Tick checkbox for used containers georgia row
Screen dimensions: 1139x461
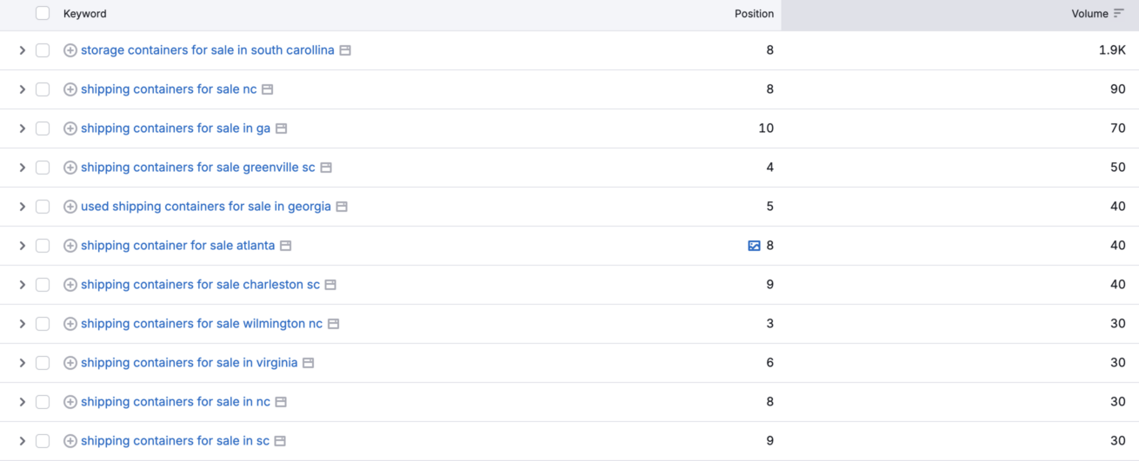point(43,207)
